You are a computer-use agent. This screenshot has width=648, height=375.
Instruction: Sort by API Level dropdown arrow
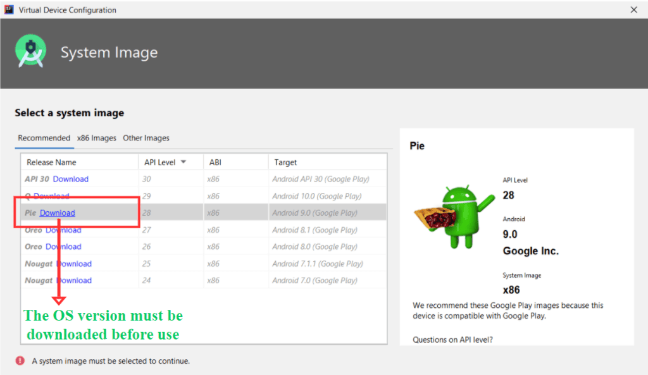point(184,163)
